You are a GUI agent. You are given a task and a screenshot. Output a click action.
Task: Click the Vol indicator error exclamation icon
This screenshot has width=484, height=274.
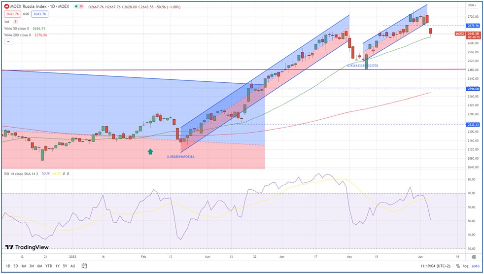click(x=16, y=22)
